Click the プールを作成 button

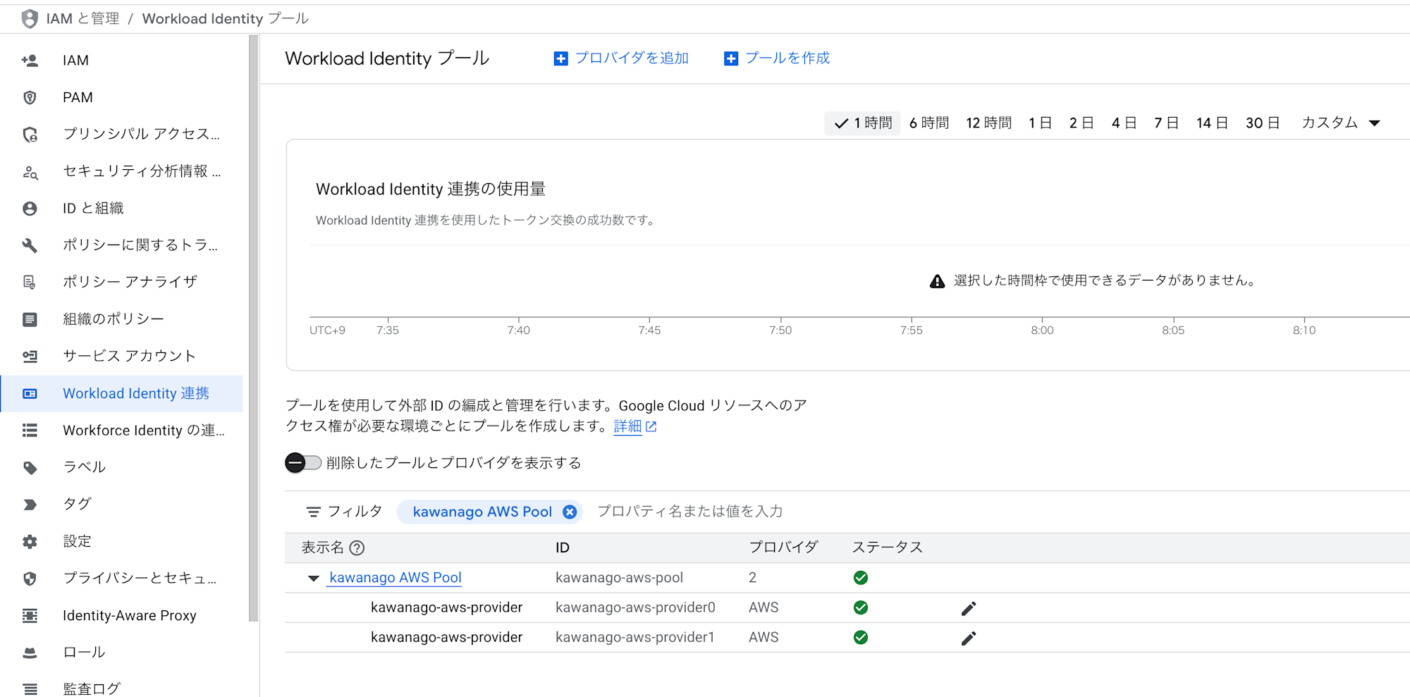click(777, 58)
